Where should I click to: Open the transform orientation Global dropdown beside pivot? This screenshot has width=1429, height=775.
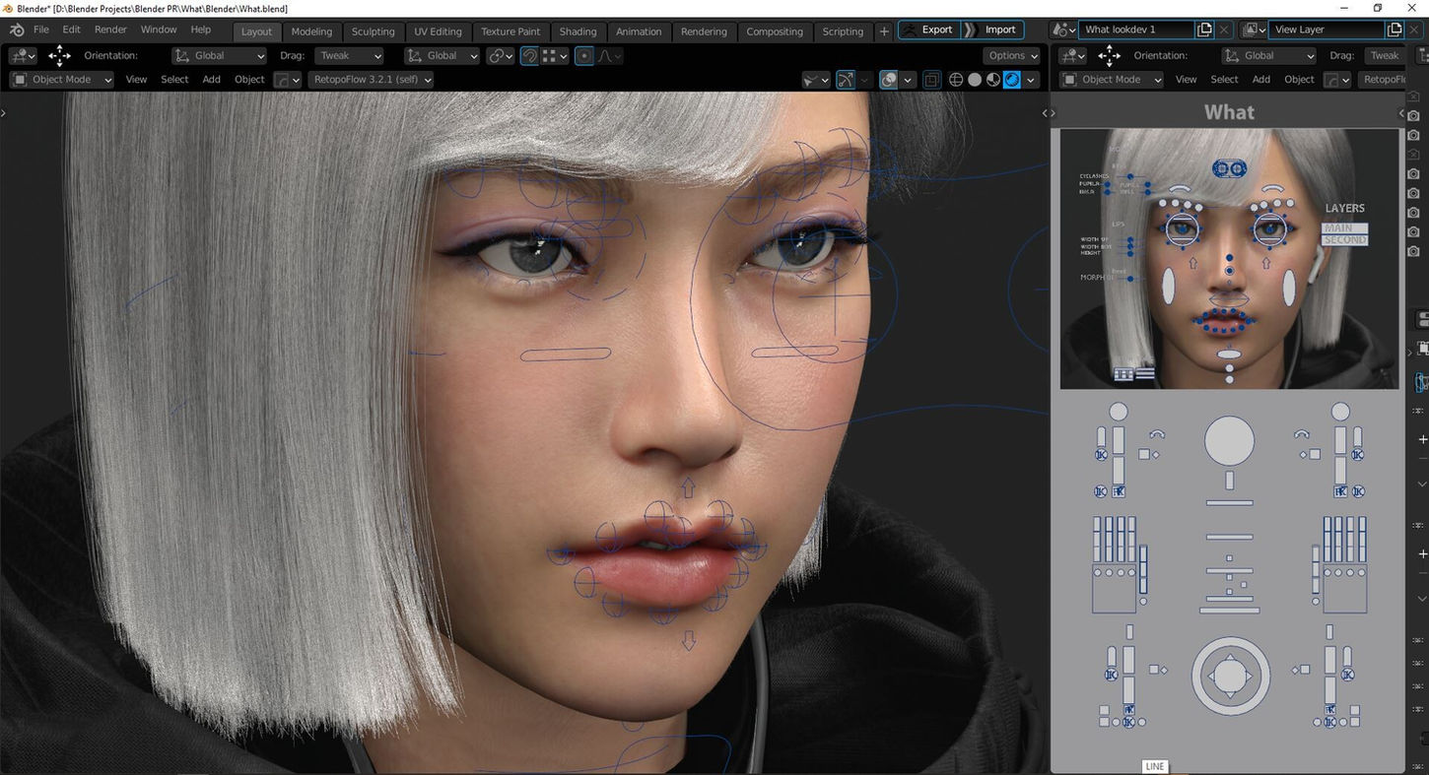point(442,55)
